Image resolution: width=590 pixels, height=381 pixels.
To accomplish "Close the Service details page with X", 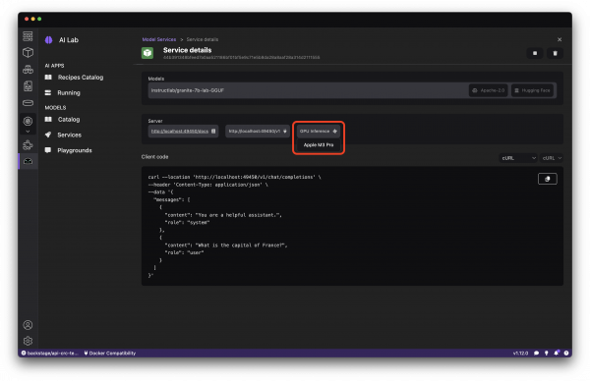I will [560, 39].
